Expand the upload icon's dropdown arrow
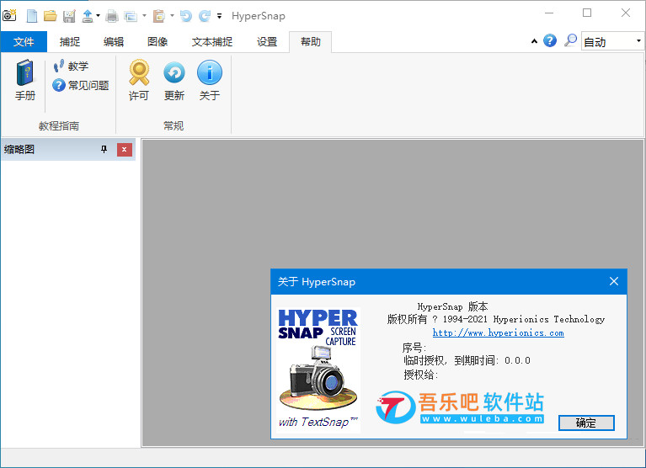The image size is (646, 468). coord(98,16)
